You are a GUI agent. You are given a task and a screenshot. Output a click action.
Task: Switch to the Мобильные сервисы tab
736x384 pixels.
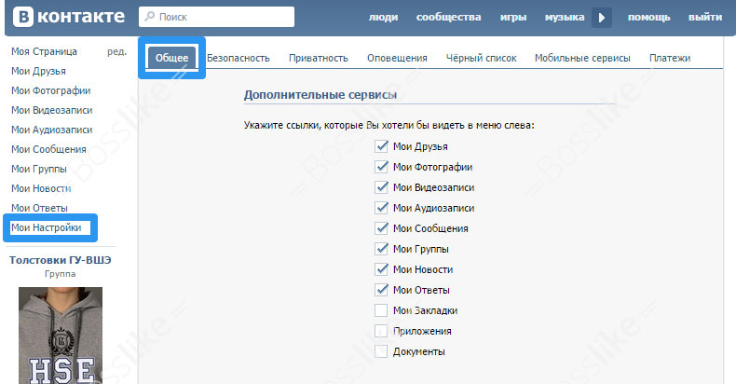click(582, 58)
